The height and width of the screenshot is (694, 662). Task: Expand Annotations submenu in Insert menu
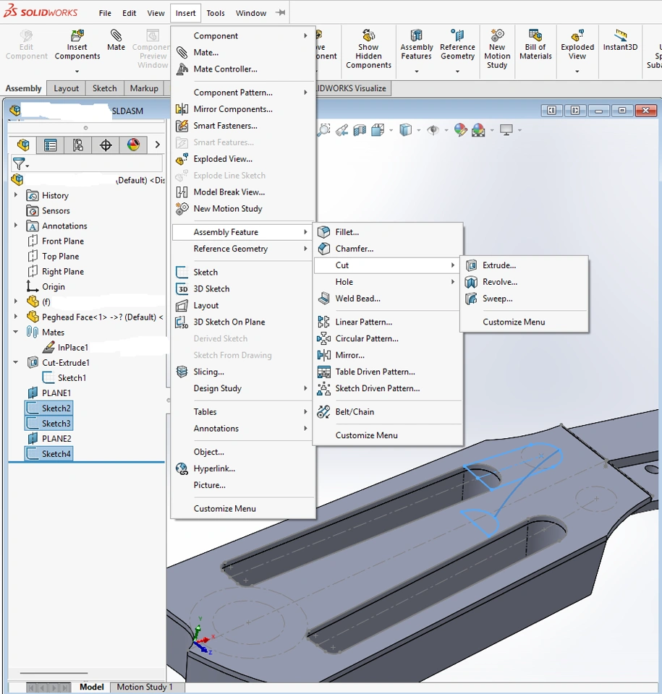[x=243, y=429]
